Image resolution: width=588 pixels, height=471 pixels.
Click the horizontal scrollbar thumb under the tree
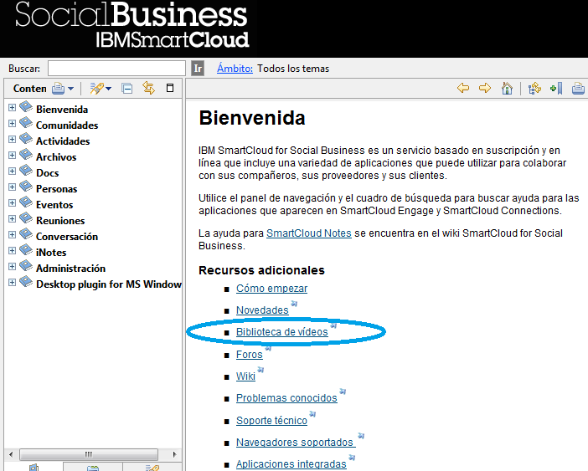click(x=89, y=454)
